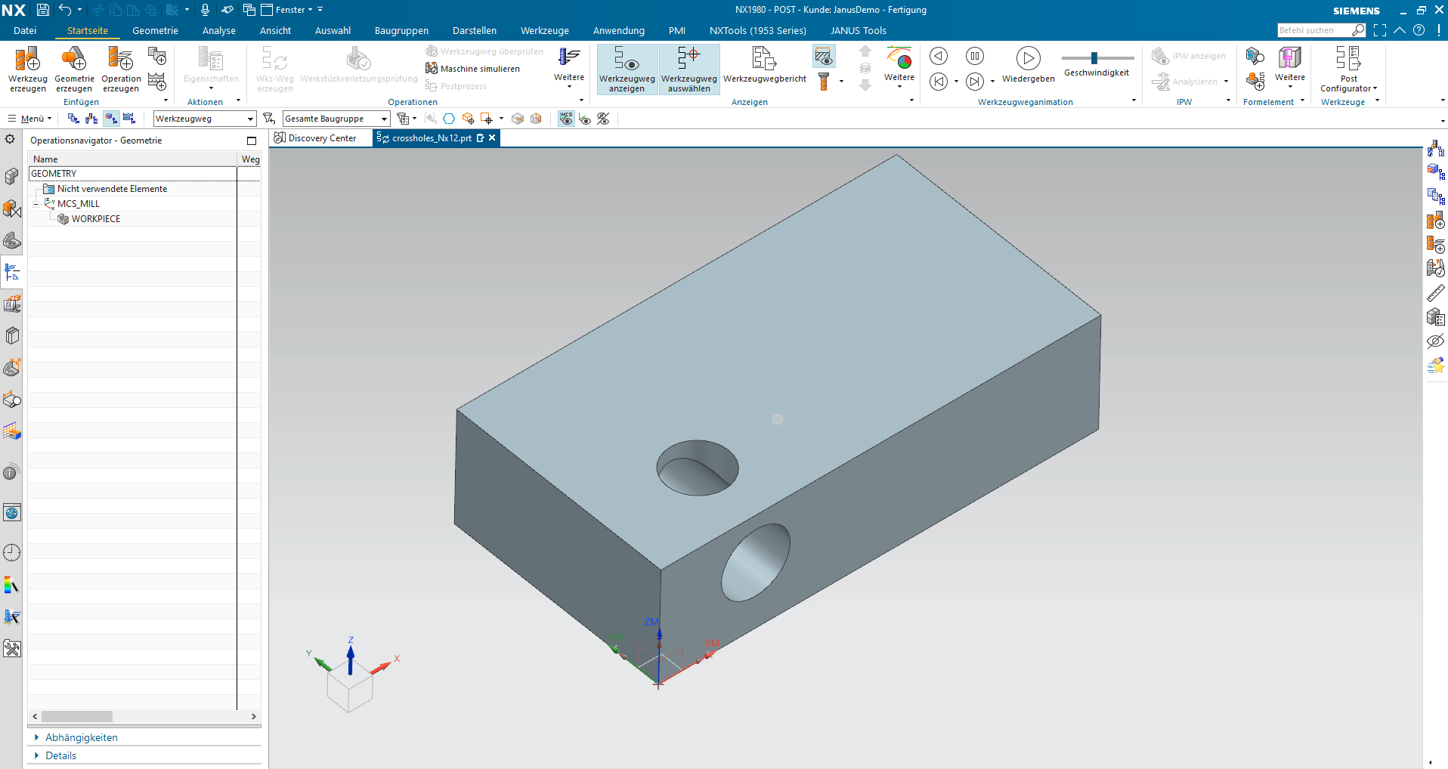The width and height of the screenshot is (1448, 769).
Task: Select Nicht verwendete Elemente node
Action: [112, 189]
